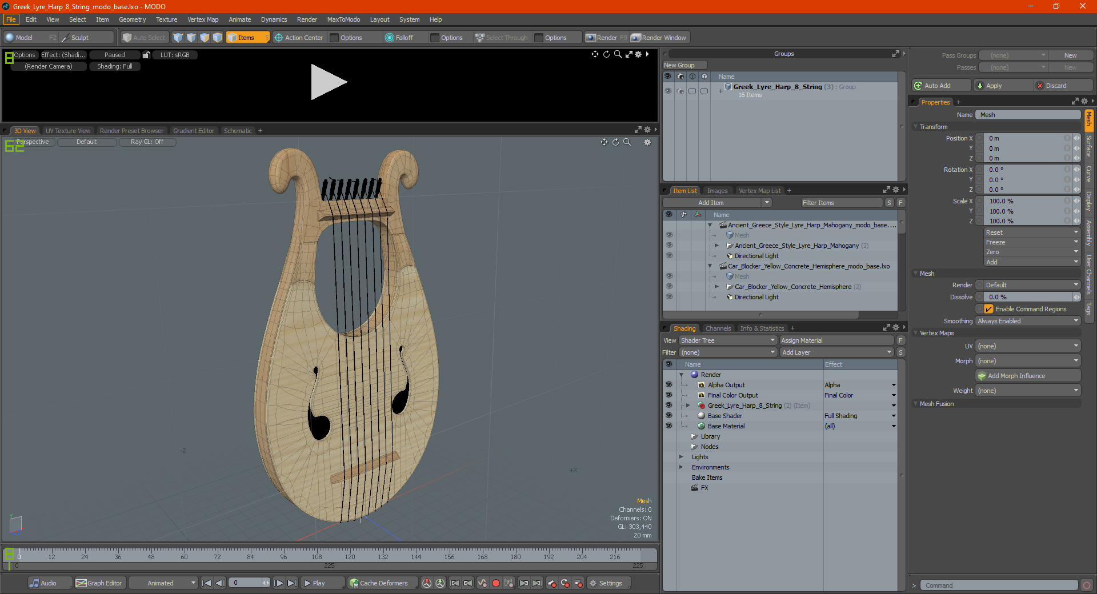The width and height of the screenshot is (1097, 594).
Task: Click the Sculpt mode button
Action: (x=86, y=38)
